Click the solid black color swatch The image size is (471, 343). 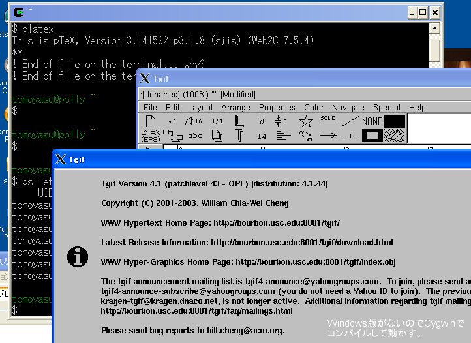point(395,121)
